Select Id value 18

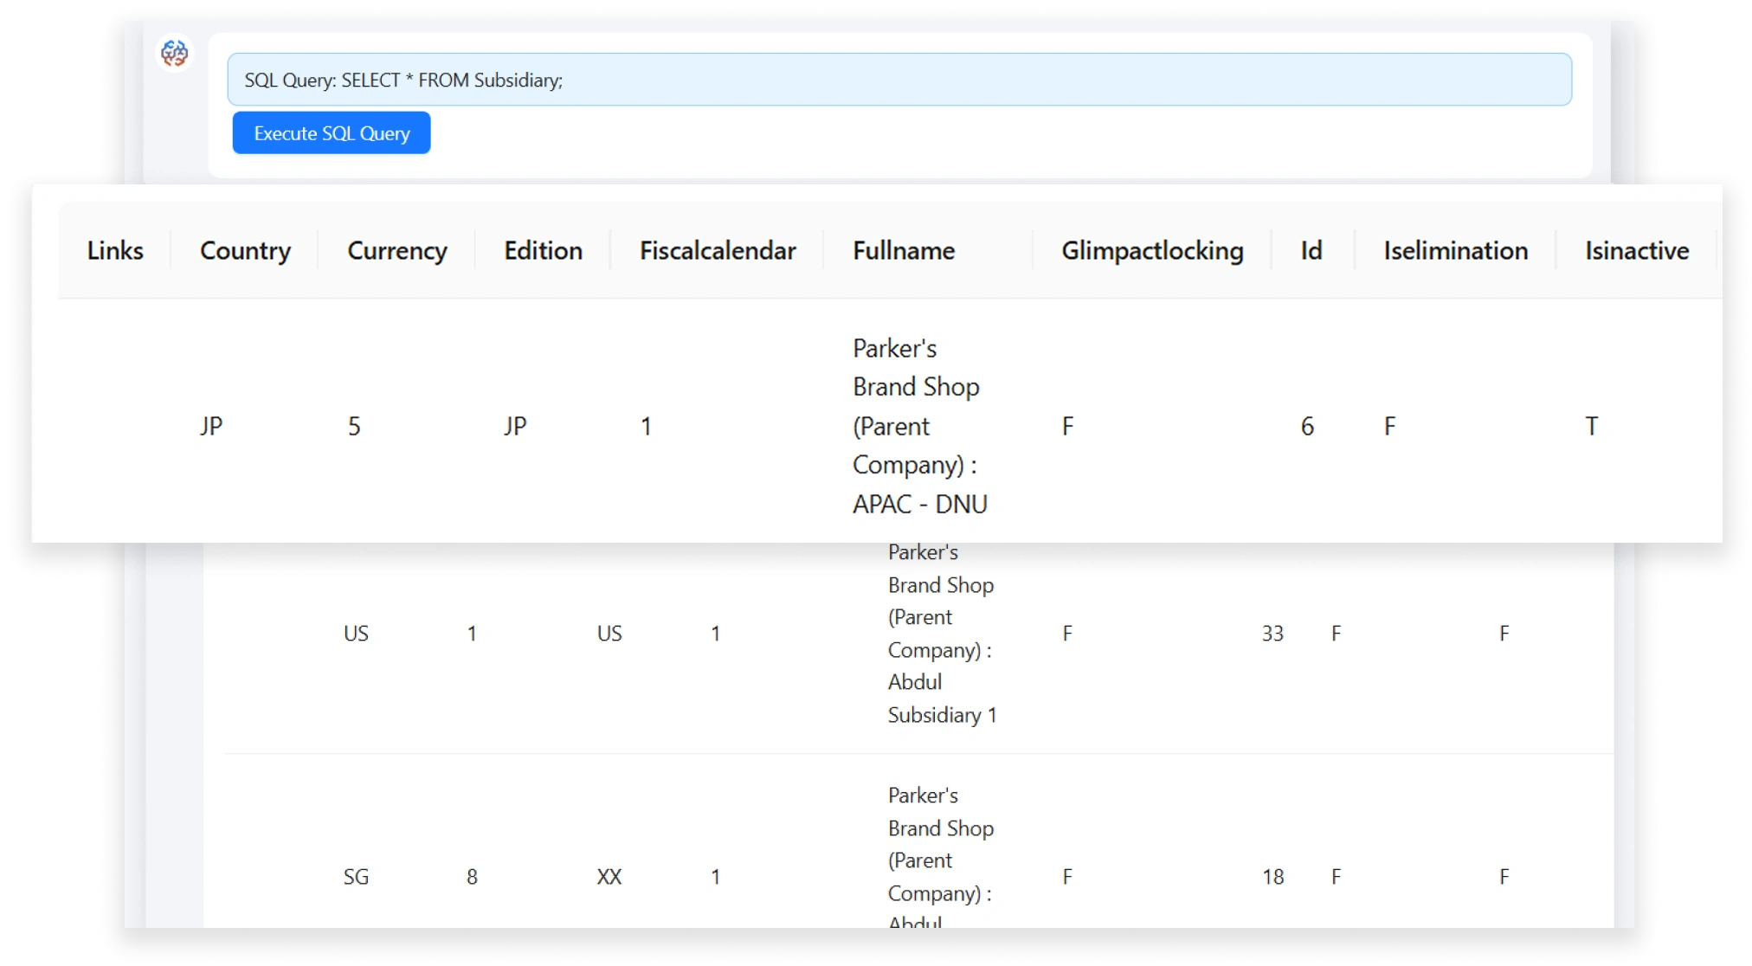pyautogui.click(x=1272, y=877)
